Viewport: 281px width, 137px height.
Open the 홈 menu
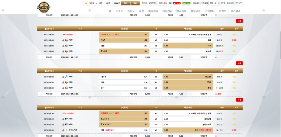coord(110,11)
